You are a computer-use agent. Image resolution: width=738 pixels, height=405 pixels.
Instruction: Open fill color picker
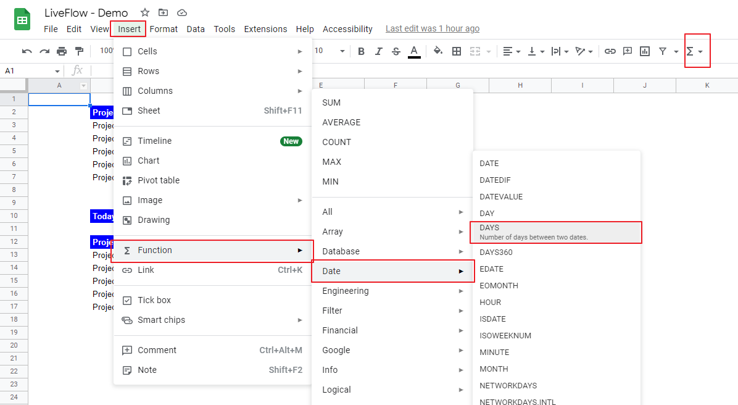437,51
